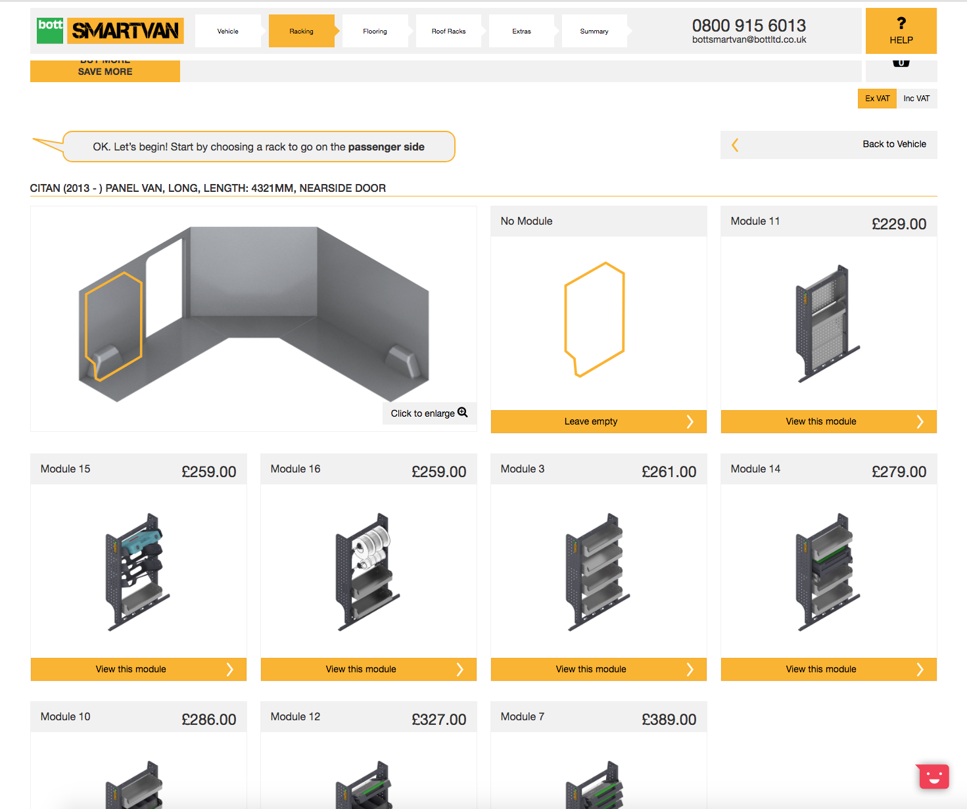Click arrow on Leave empty button
Image resolution: width=967 pixels, height=809 pixels.
coord(690,422)
